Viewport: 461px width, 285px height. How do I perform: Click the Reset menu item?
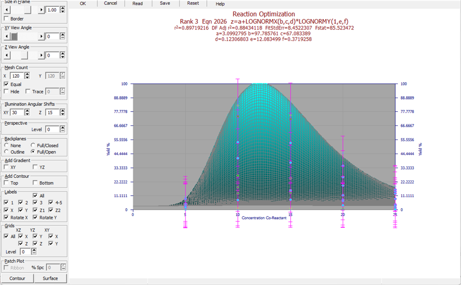point(193,3)
